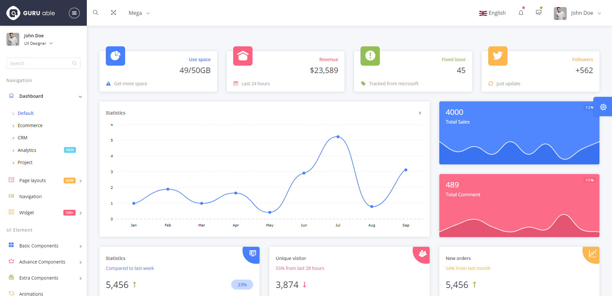Click the Twitter icon on the Followers card
This screenshot has height=296, width=612.
pos(498,56)
